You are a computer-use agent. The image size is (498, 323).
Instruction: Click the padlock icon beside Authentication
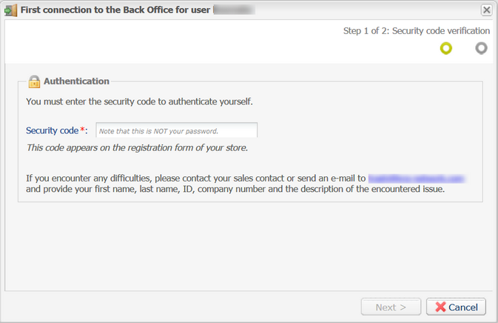(x=34, y=81)
